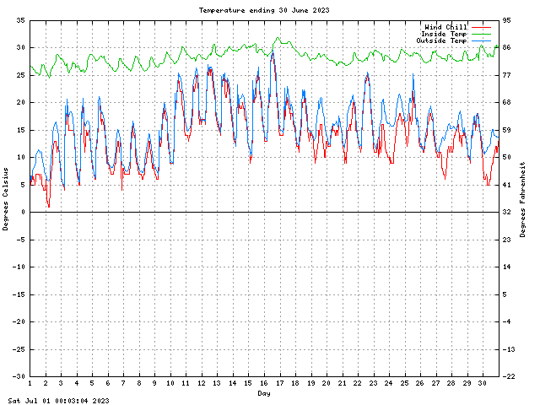The image size is (540, 405).
Task: Click the Fahrenheit axis value 32
Action: (x=506, y=212)
